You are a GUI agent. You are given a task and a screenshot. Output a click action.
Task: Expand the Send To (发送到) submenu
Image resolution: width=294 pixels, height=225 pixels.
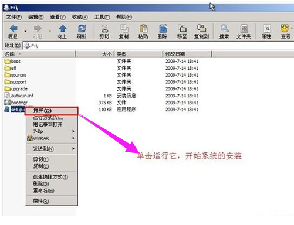coord(51,149)
